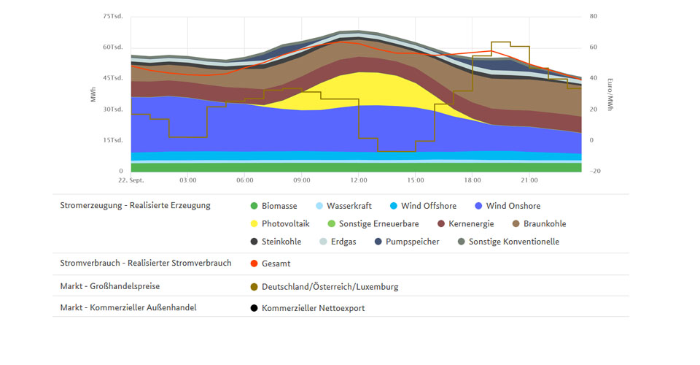Click the '06:00' x-axis label
The image size is (700, 365).
tap(245, 180)
